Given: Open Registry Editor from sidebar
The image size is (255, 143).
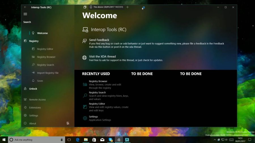Looking at the screenshot, I should (x=45, y=49).
